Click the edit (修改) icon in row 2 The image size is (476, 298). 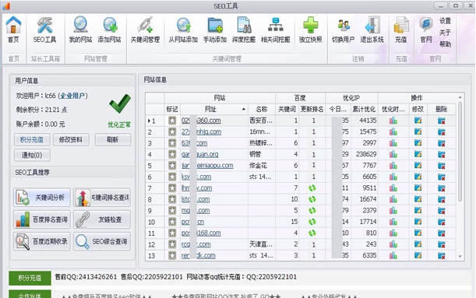coord(418,131)
